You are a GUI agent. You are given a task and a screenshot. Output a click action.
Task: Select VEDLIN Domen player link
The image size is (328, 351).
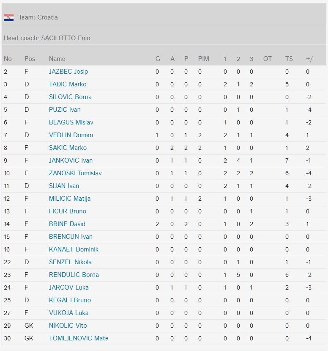coord(71,135)
